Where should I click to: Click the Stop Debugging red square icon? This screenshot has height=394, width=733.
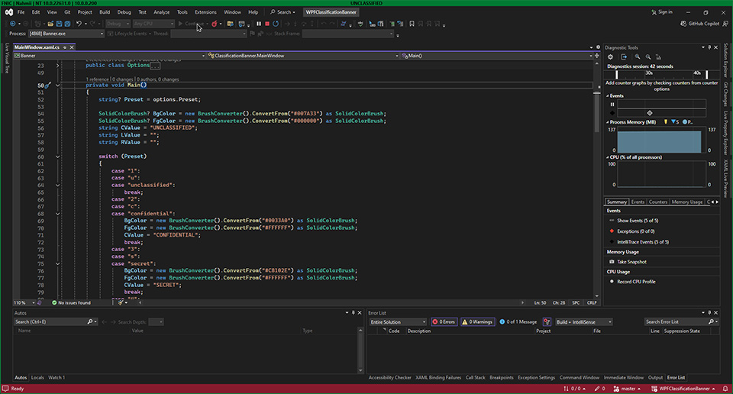click(266, 24)
